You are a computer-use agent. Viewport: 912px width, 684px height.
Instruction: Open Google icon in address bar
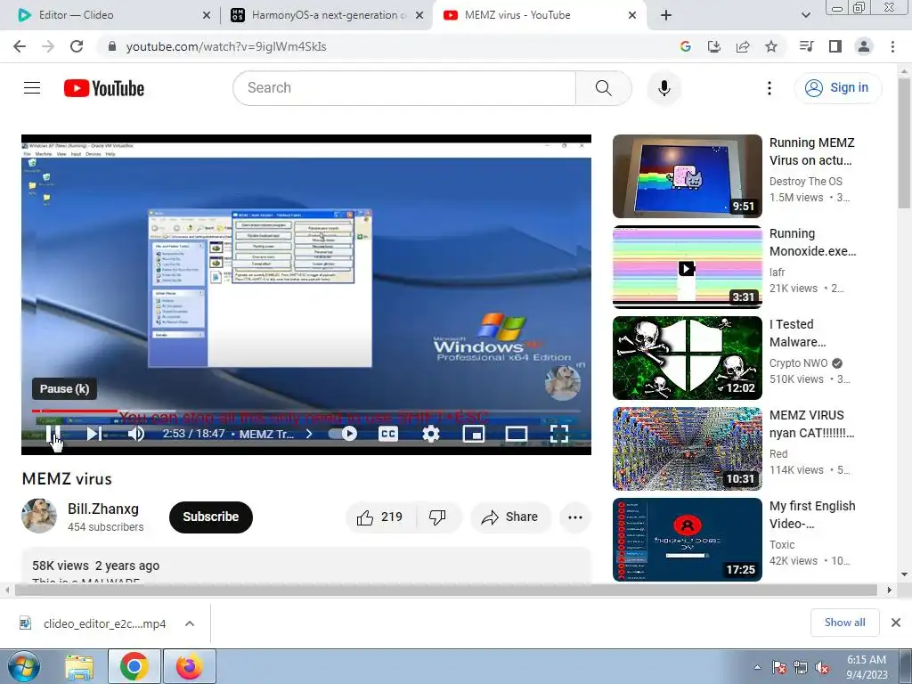point(686,46)
